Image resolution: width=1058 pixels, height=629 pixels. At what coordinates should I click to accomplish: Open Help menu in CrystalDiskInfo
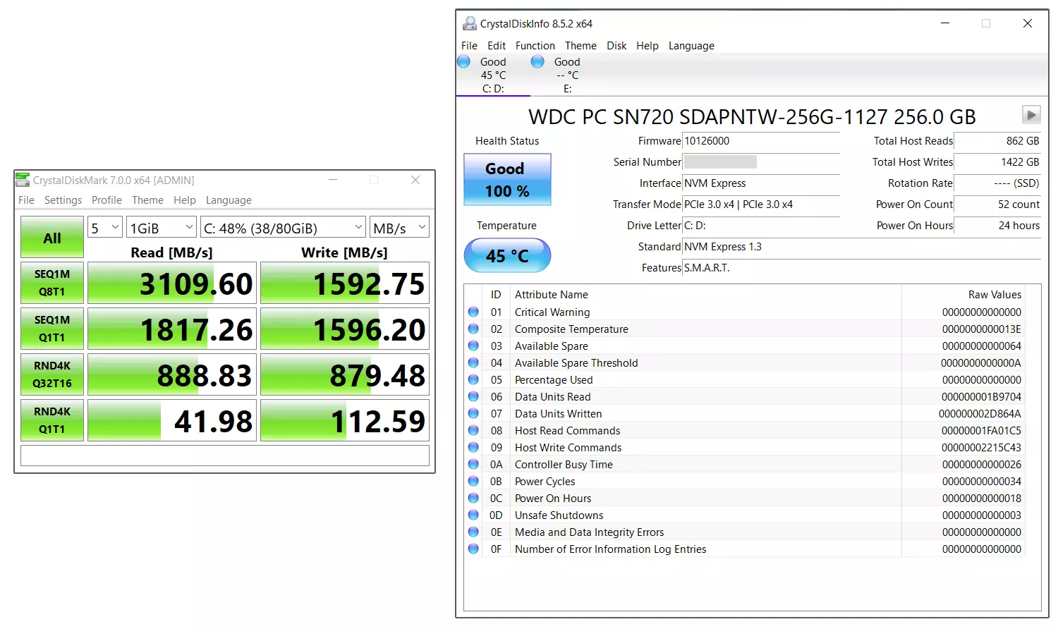point(647,46)
